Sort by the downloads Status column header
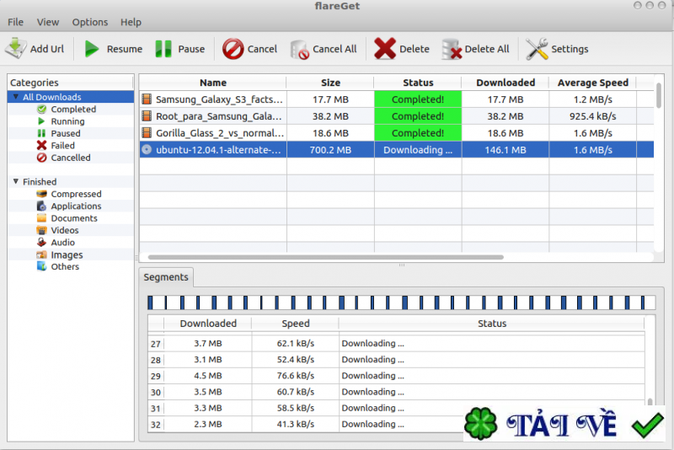This screenshot has height=450, width=674. (418, 83)
